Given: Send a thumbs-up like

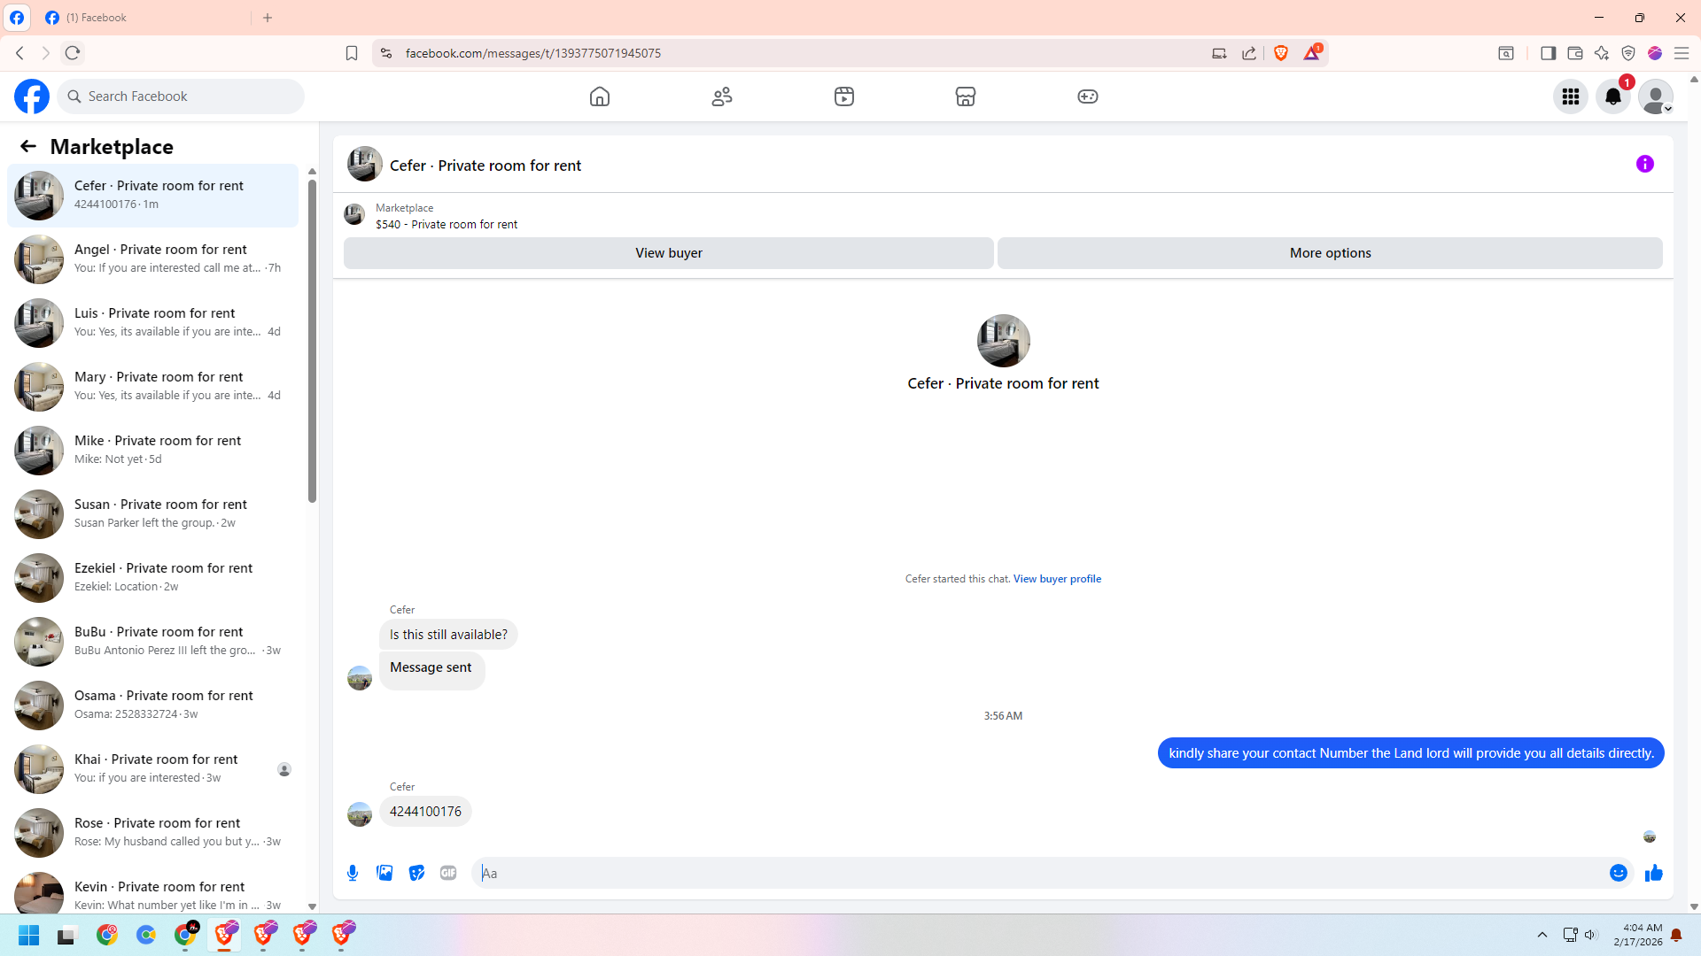Looking at the screenshot, I should click(1654, 873).
